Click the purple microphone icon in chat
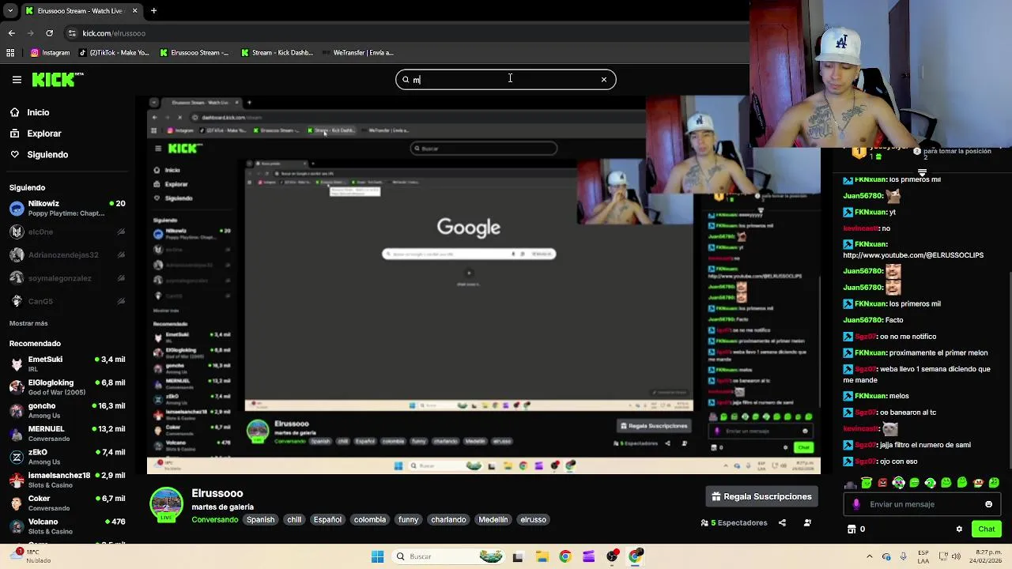The width and height of the screenshot is (1012, 569). [x=856, y=504]
